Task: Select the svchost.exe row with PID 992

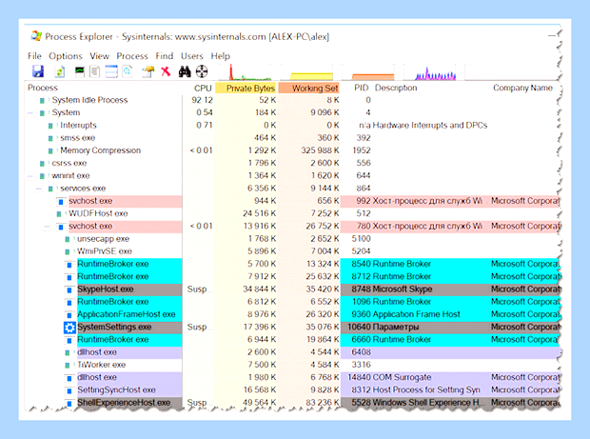Action: tap(292, 201)
